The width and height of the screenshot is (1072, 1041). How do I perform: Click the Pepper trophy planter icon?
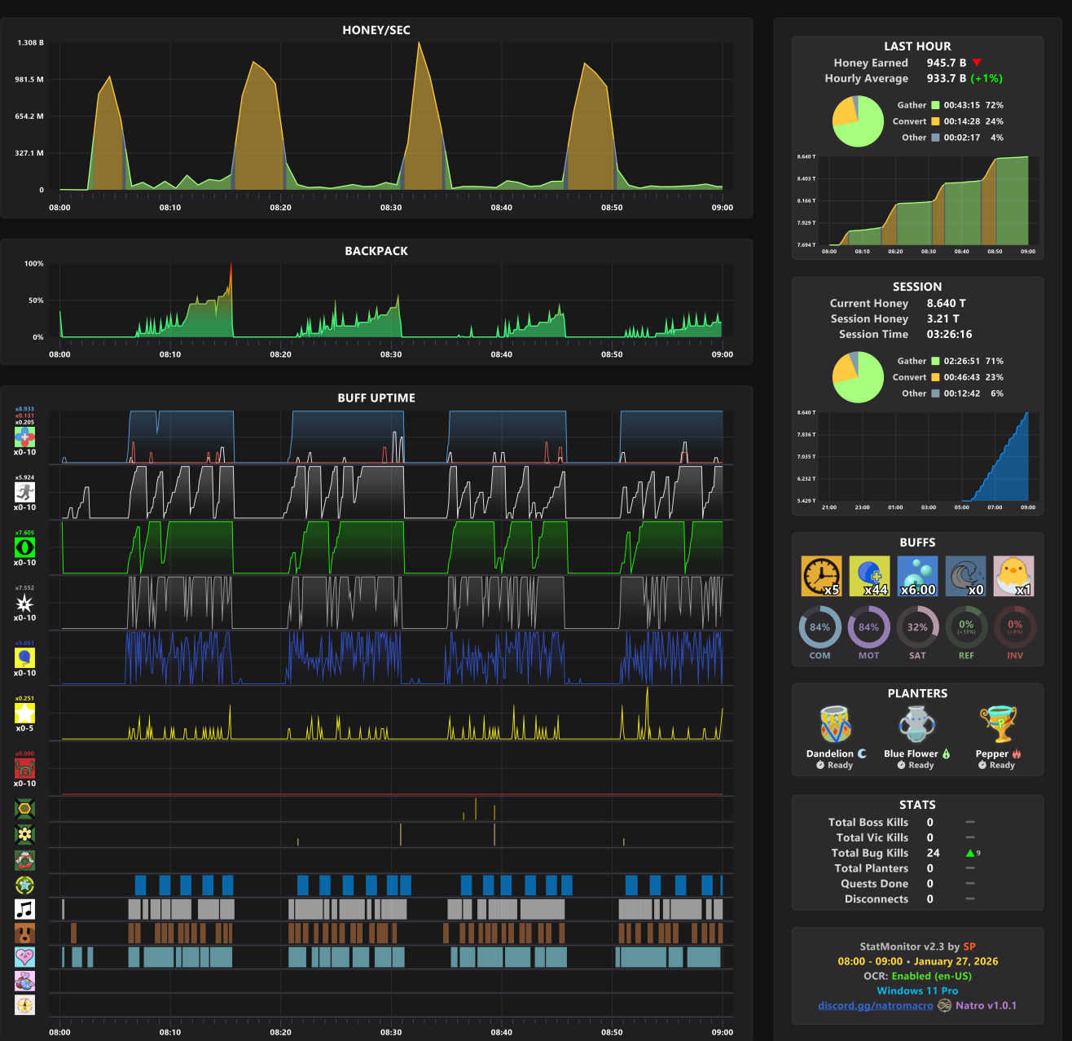click(x=997, y=724)
